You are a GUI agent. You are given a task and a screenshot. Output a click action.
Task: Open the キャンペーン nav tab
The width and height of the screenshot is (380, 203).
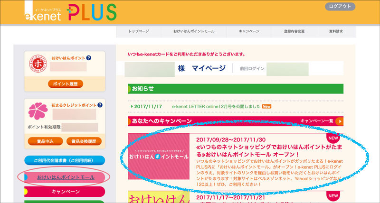[249, 31]
